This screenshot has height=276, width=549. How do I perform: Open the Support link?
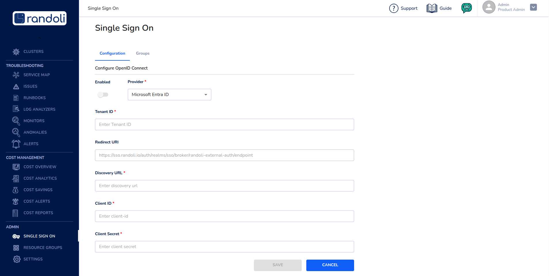point(403,8)
